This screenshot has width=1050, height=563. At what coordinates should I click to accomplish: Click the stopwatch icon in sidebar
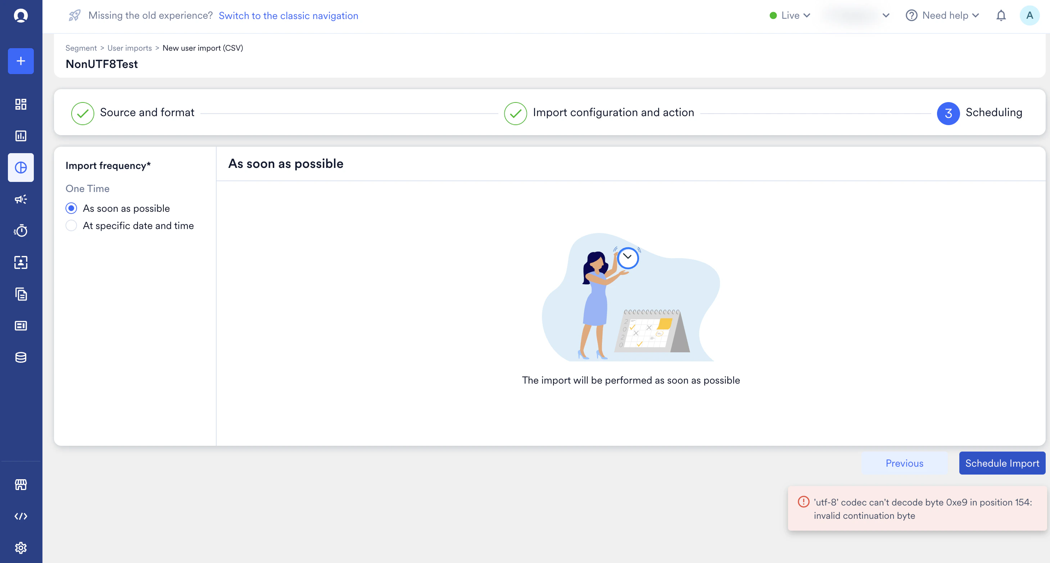[21, 231]
